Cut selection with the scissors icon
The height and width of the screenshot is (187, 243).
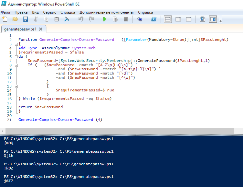36,19
